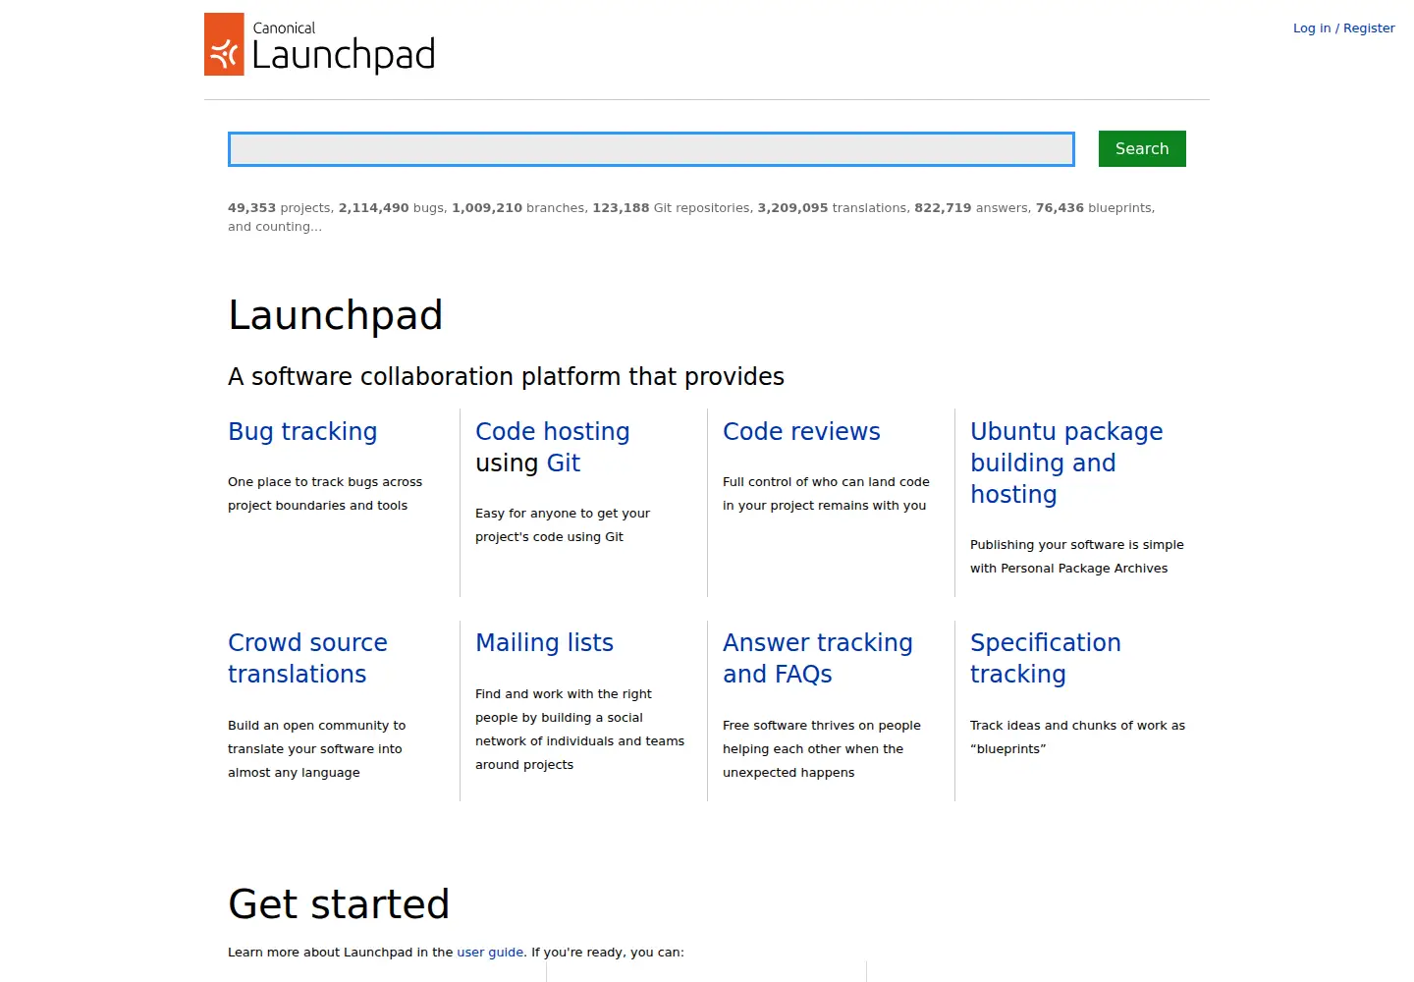The height and width of the screenshot is (982, 1414).
Task: Open the Git link in code hosting heading
Action: (564, 464)
